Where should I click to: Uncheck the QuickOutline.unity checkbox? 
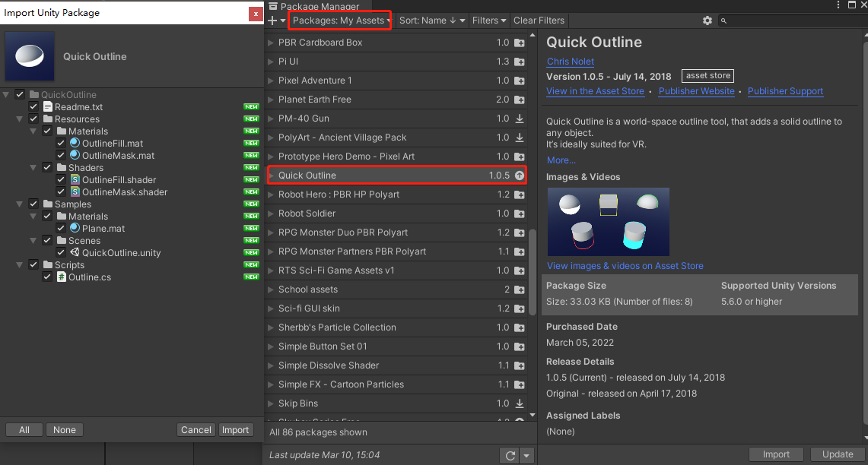coord(61,253)
